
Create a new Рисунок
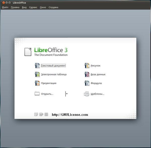click(x=96, y=66)
